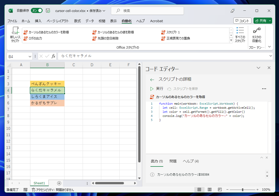Image resolution: width=279 pixels, height=196 pixels.
Task: Go back from スクリプトの詳細
Action: tap(152, 80)
